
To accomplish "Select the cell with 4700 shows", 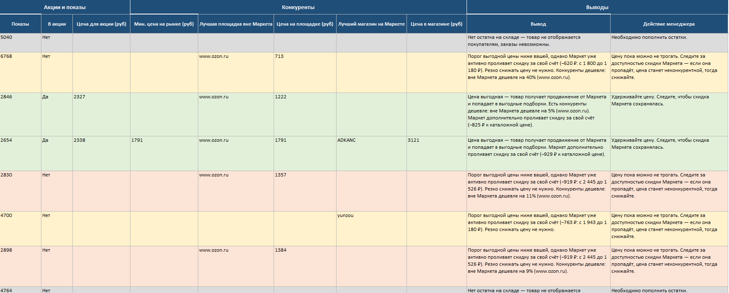I will click(x=20, y=229).
